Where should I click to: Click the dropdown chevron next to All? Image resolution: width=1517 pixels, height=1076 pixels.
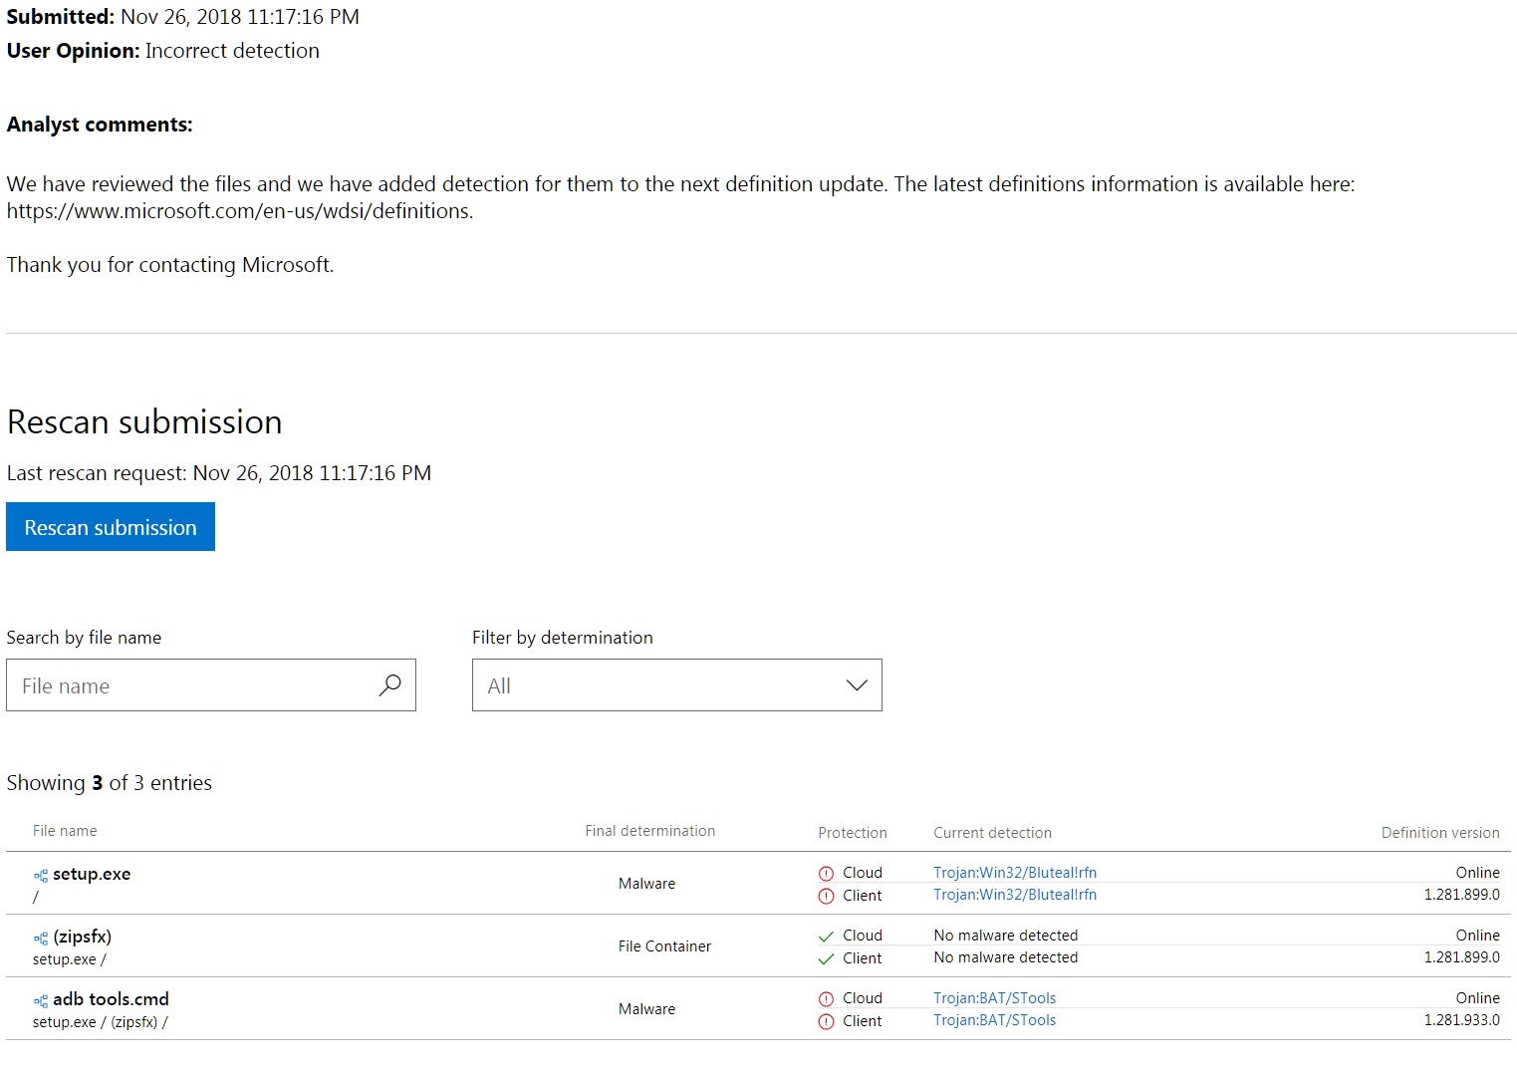click(856, 685)
